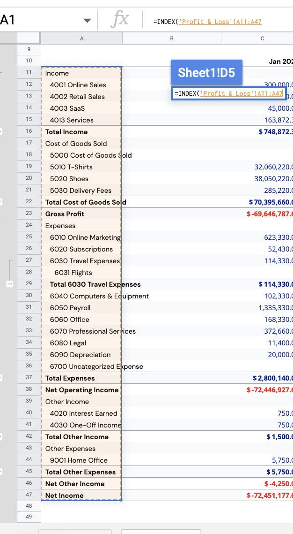Click the Total Expenses label cell
Screen dimensions: 293x534
pyautogui.click(x=81, y=378)
